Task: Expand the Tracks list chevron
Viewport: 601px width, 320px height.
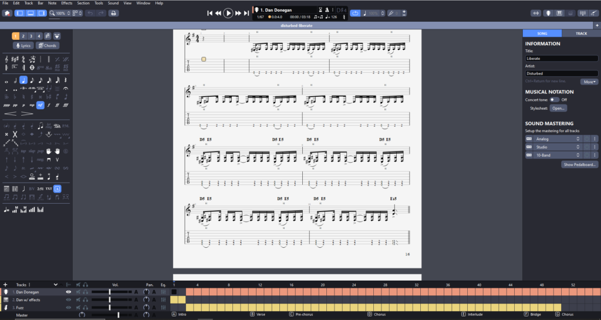Action: coord(56,285)
